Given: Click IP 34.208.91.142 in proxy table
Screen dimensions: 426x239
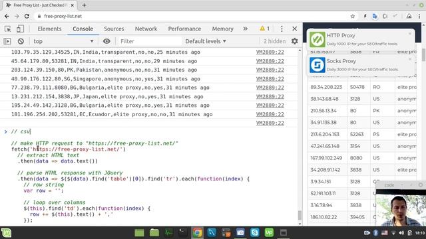Looking at the screenshot, I should (x=325, y=170).
